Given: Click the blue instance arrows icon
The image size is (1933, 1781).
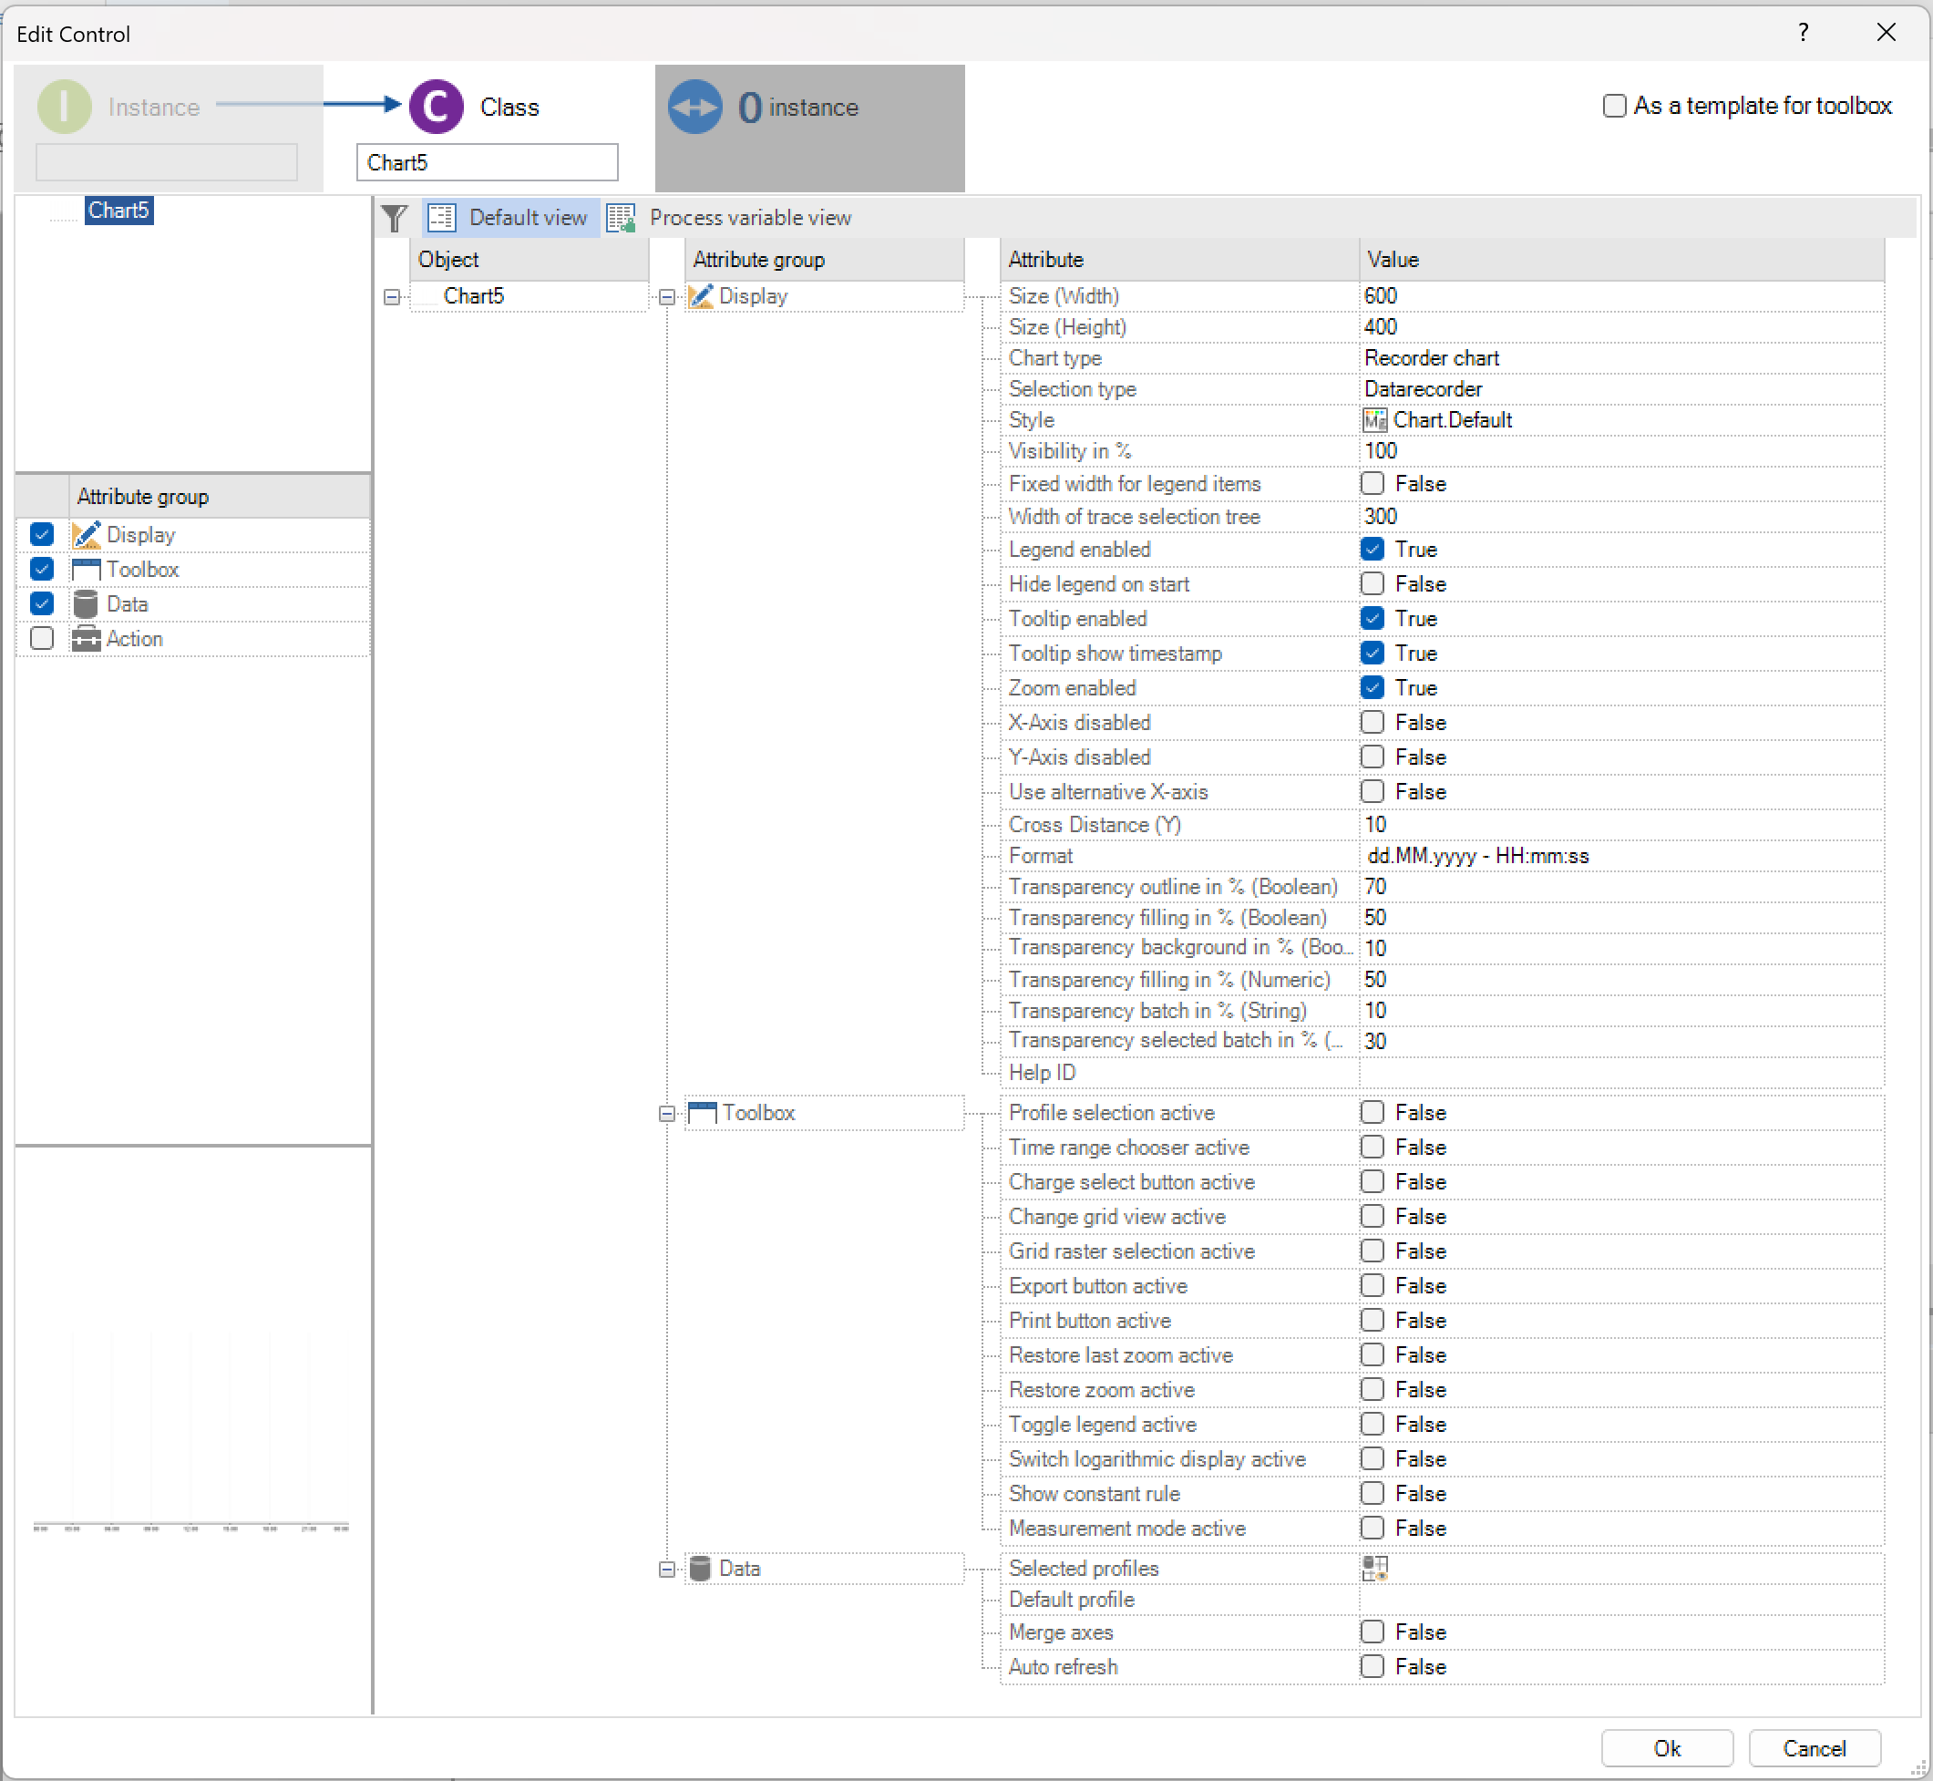Looking at the screenshot, I should point(694,107).
